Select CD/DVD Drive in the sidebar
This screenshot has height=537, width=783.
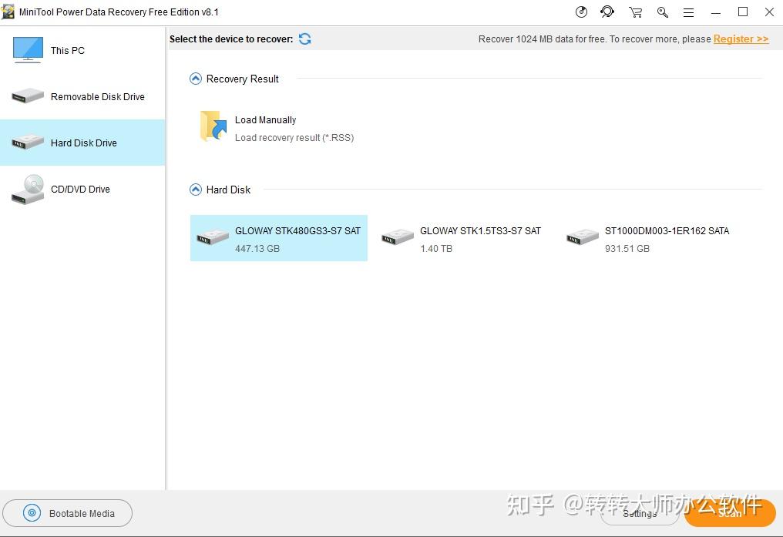82,190
